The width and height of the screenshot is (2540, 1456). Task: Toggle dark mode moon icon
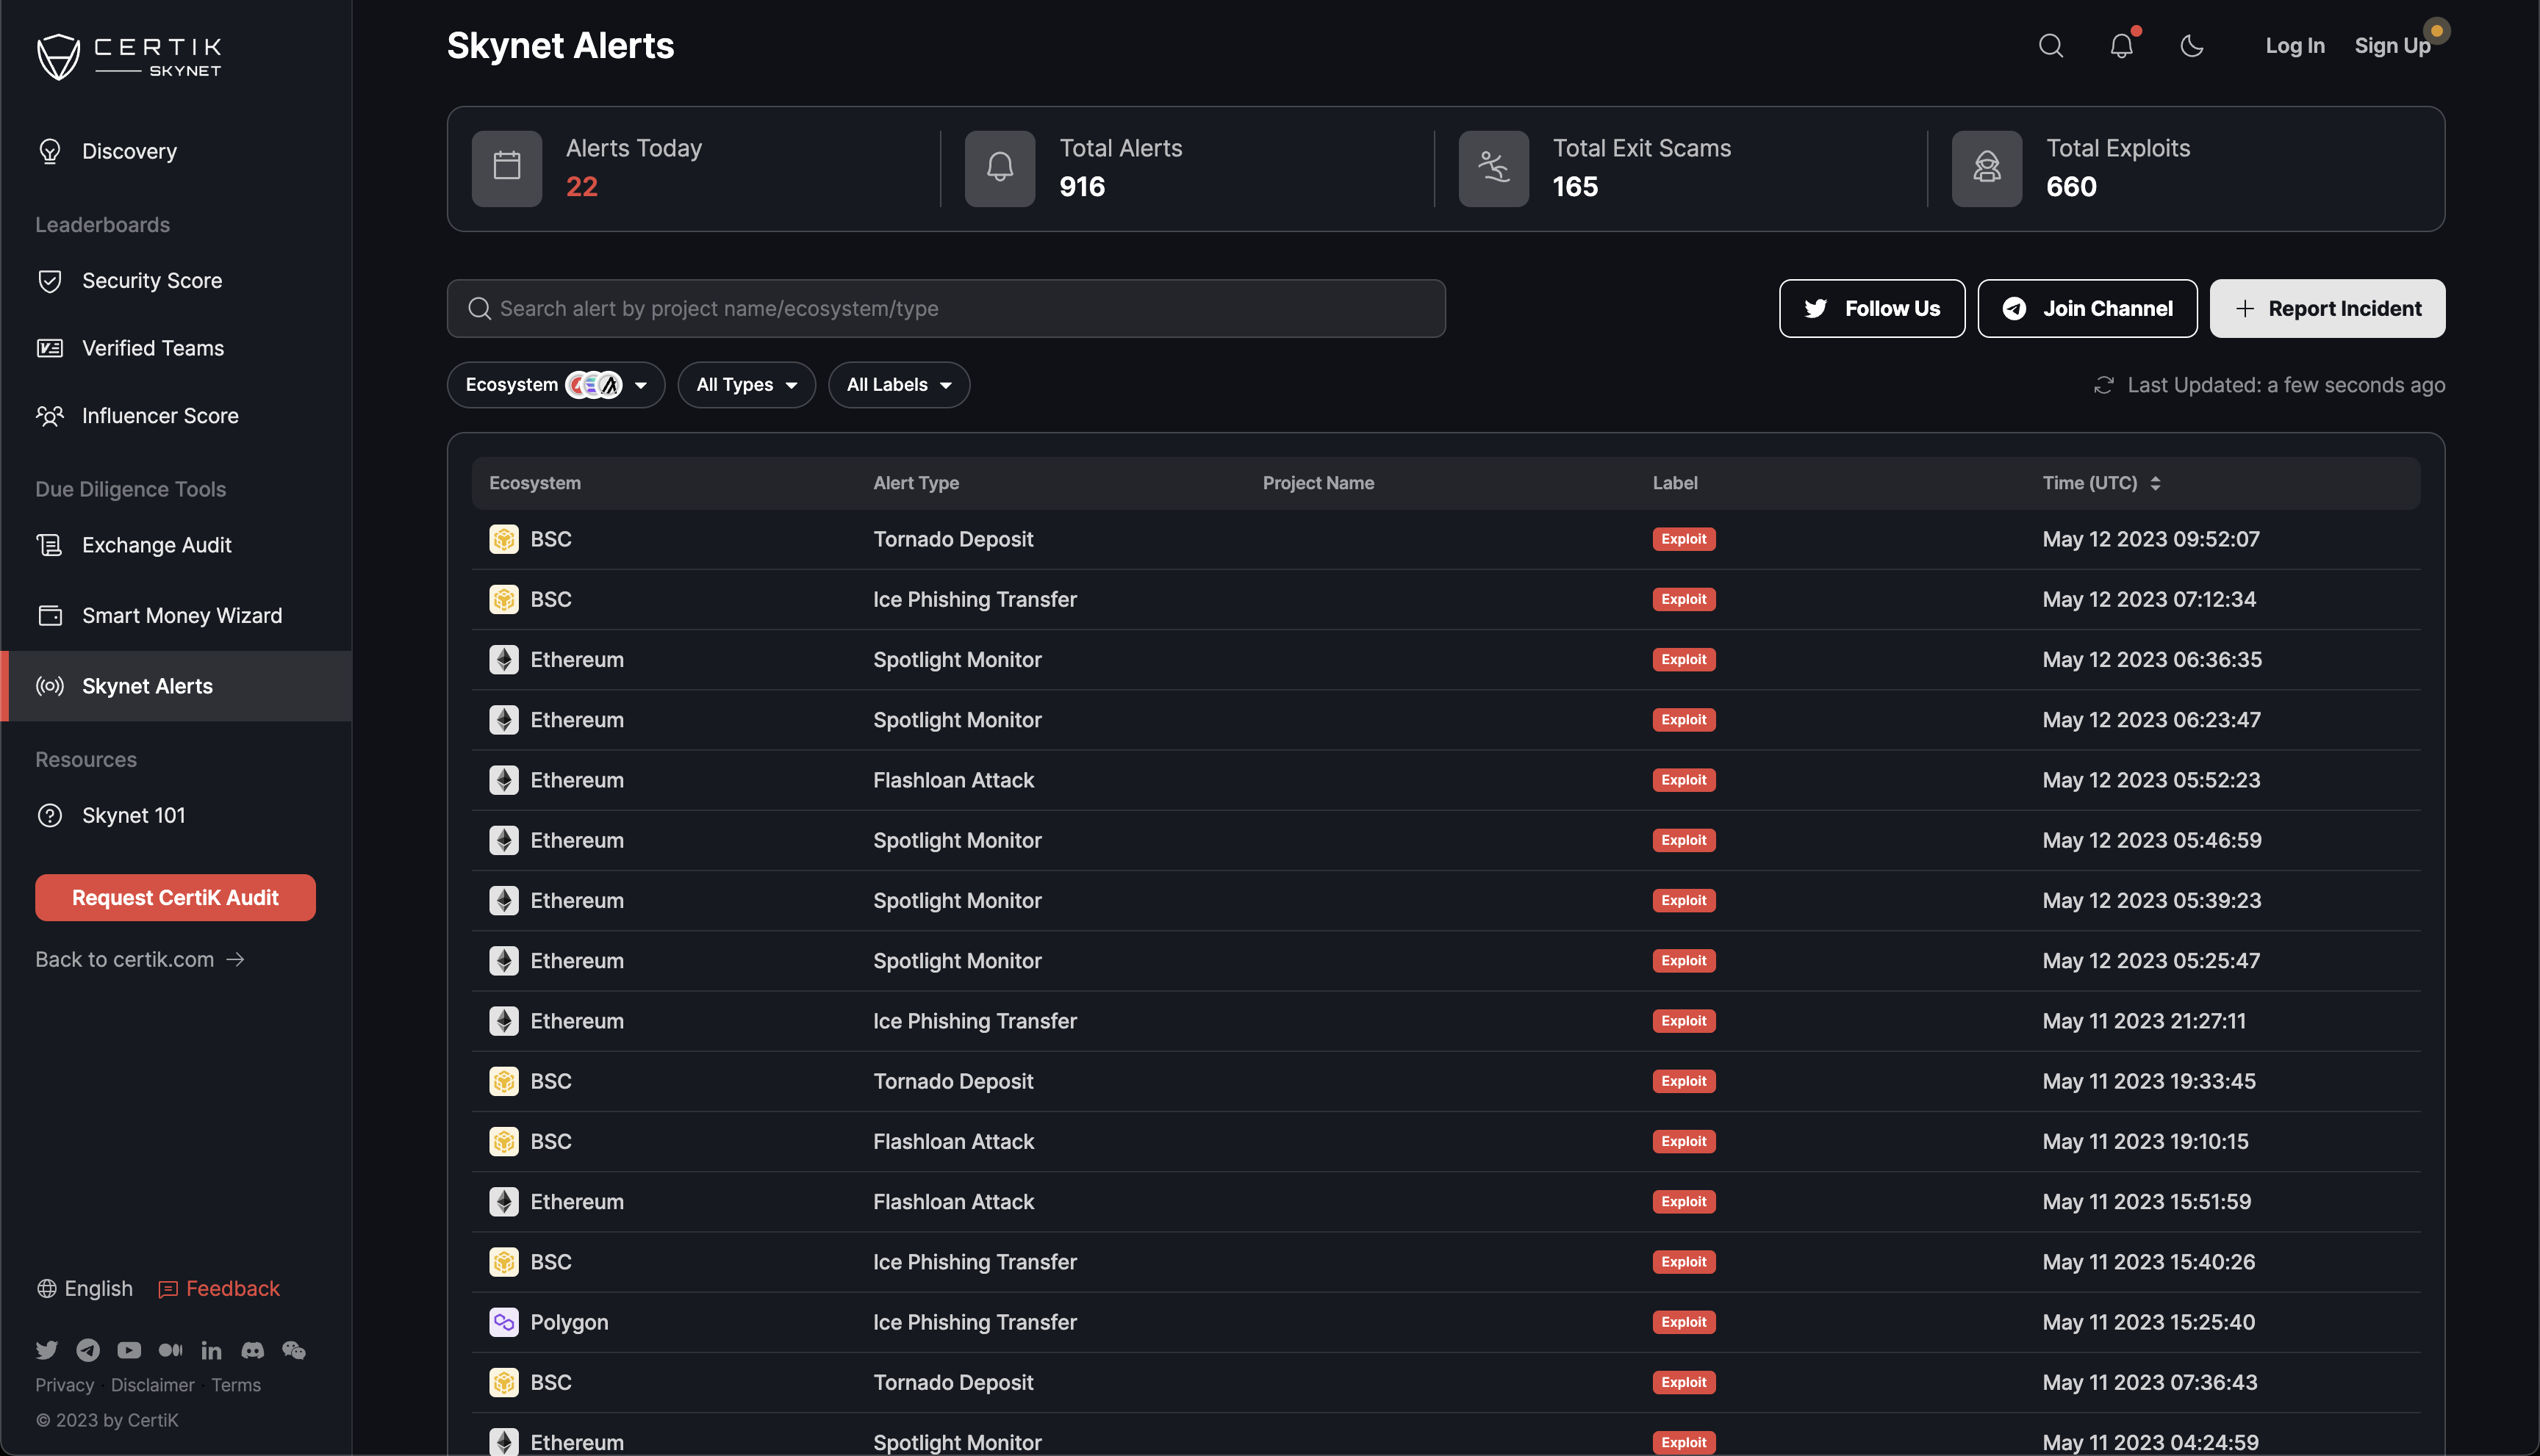pos(2191,46)
